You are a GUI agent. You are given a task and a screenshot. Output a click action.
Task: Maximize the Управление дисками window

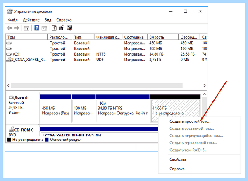(186, 11)
